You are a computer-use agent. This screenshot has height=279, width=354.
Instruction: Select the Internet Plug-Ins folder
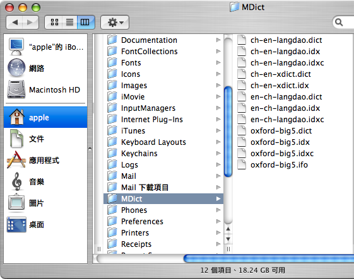[x=163, y=120]
